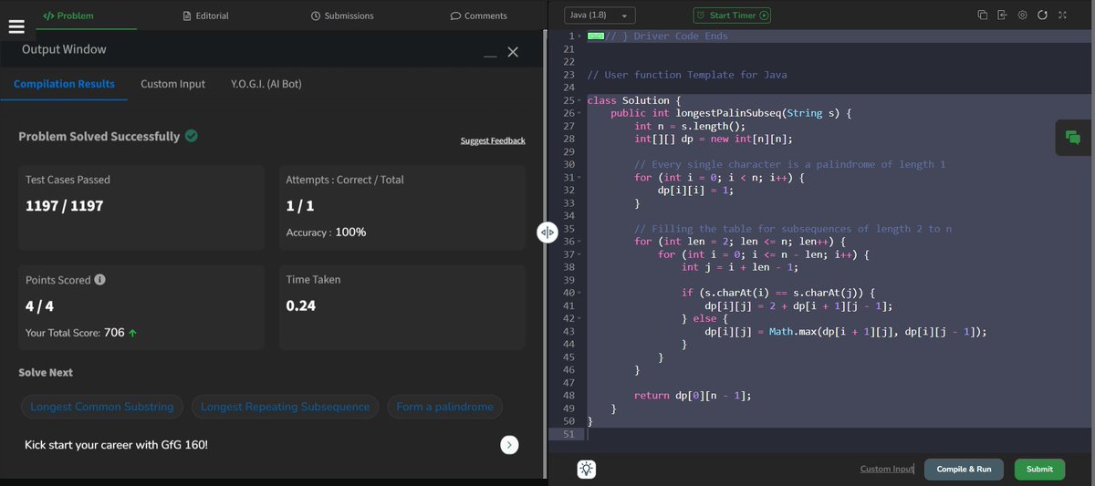Reset code with the refresh icon

click(x=1042, y=16)
